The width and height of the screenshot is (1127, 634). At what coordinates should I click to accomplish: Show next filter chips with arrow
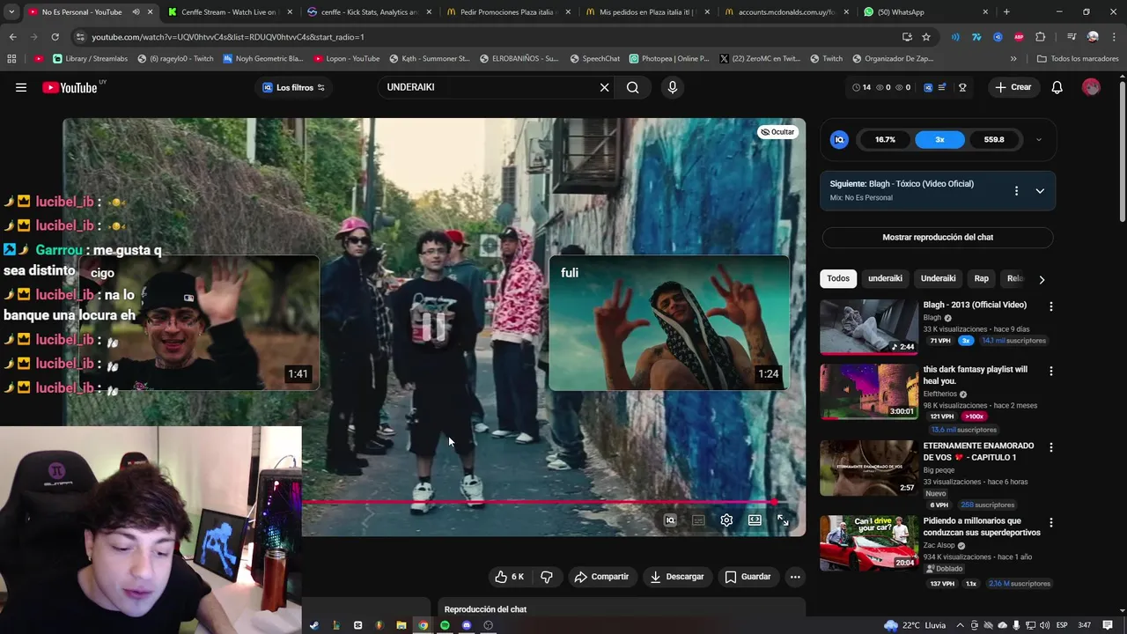pyautogui.click(x=1042, y=279)
